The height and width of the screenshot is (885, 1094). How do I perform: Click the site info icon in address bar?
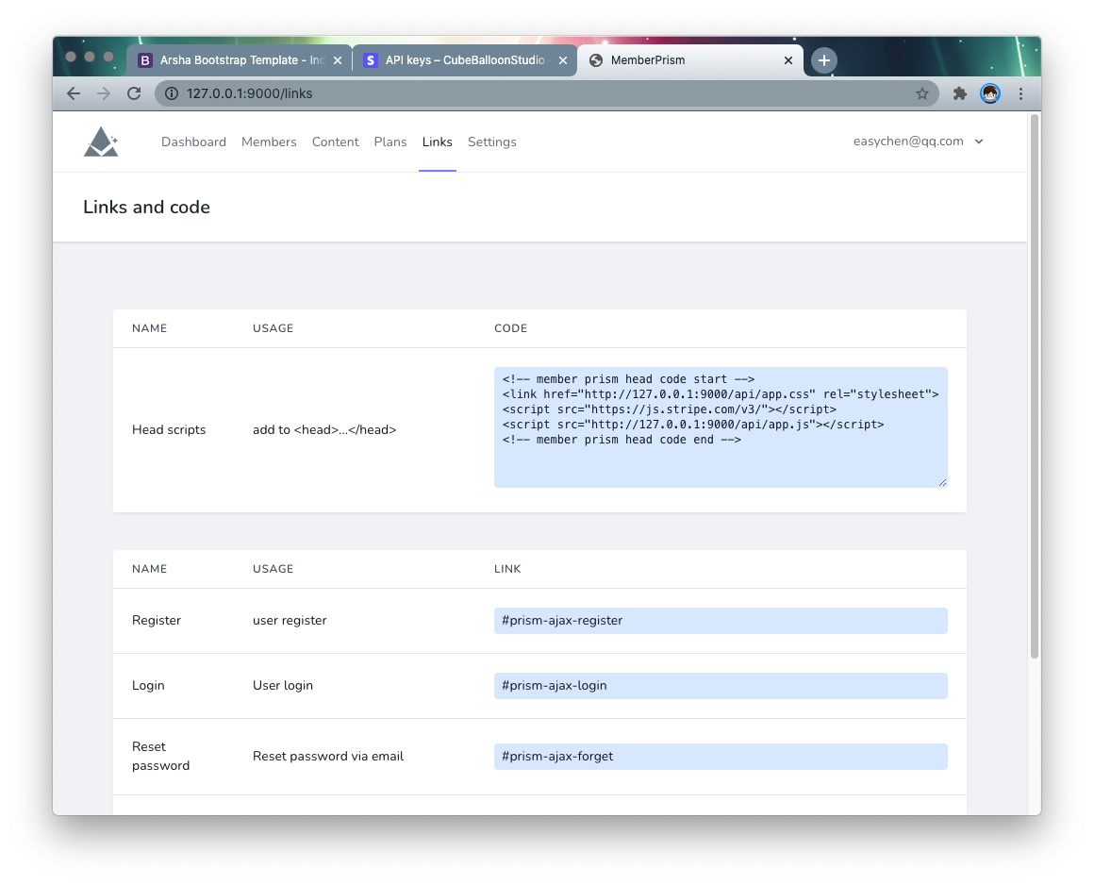coord(171,93)
